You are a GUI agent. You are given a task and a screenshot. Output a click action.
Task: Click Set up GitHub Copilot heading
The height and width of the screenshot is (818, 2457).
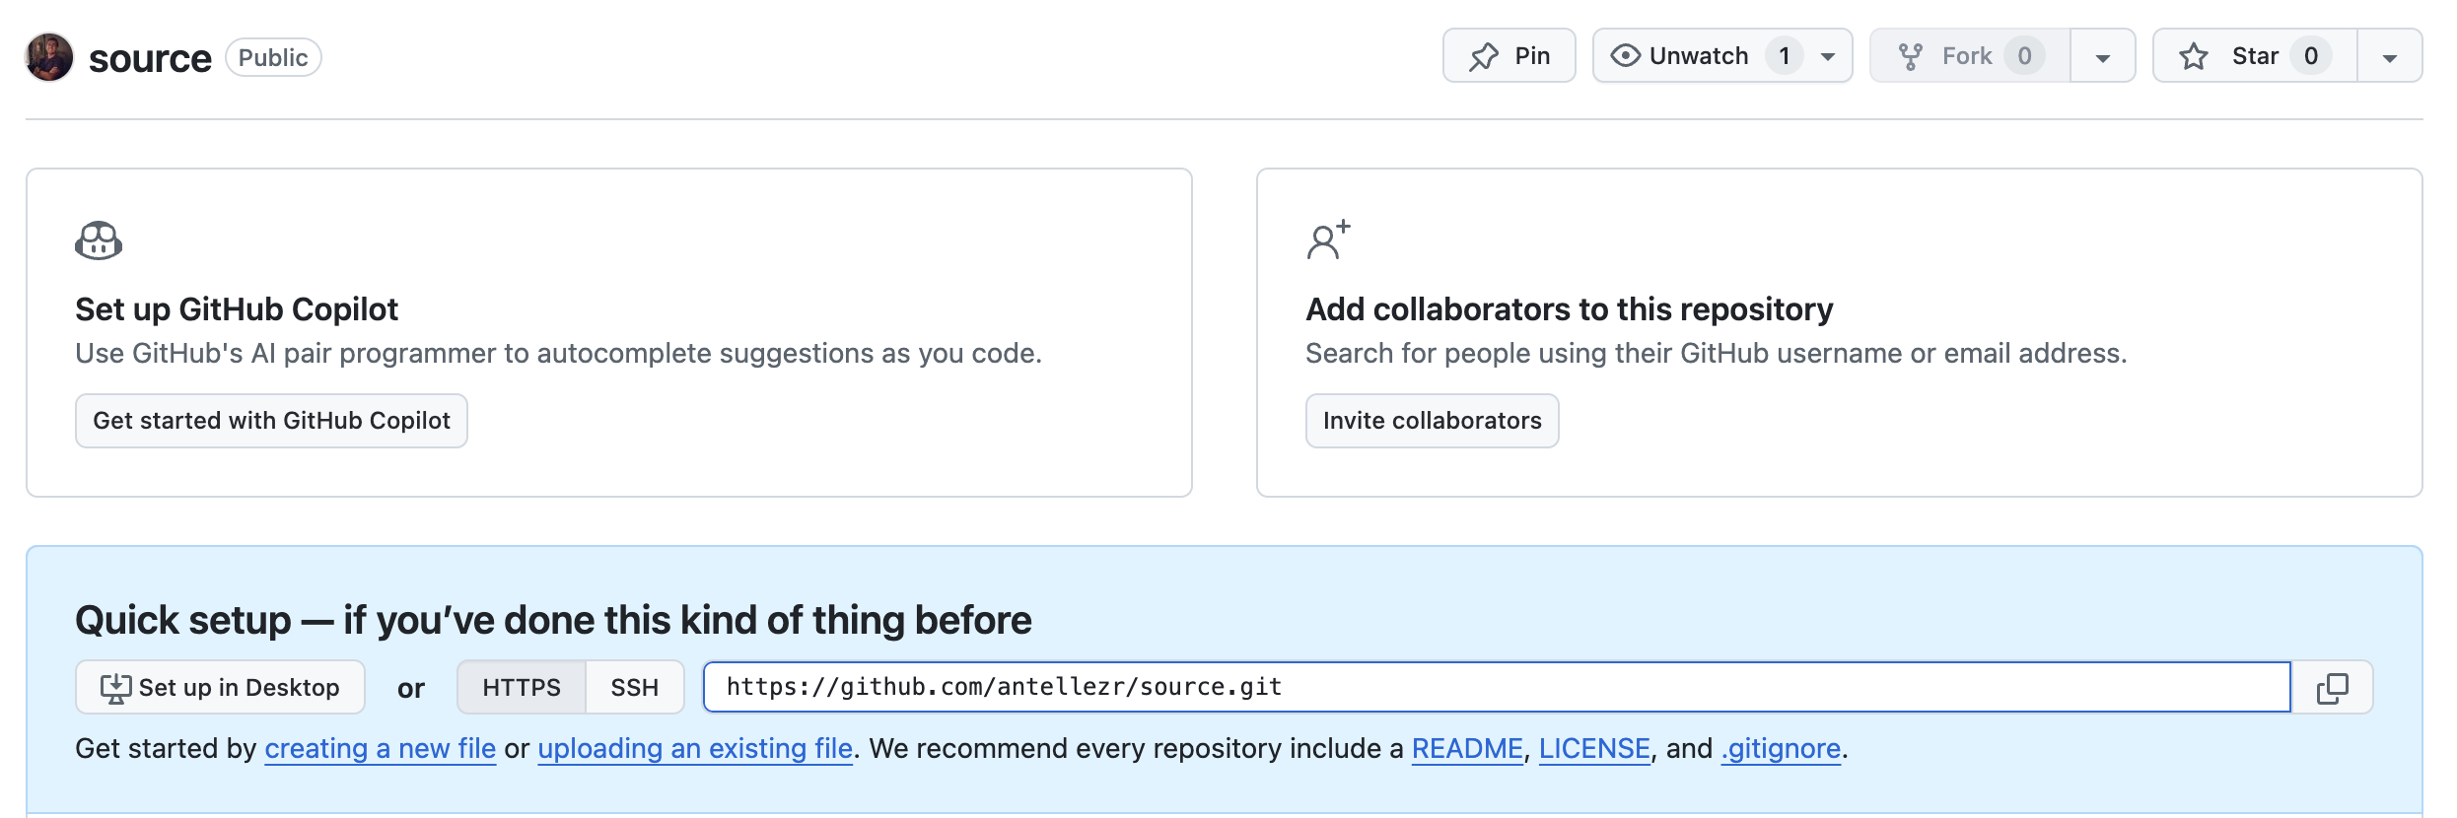coord(237,309)
